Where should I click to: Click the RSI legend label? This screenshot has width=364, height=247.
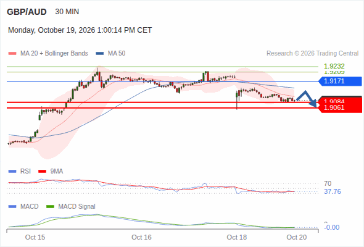click(25, 172)
